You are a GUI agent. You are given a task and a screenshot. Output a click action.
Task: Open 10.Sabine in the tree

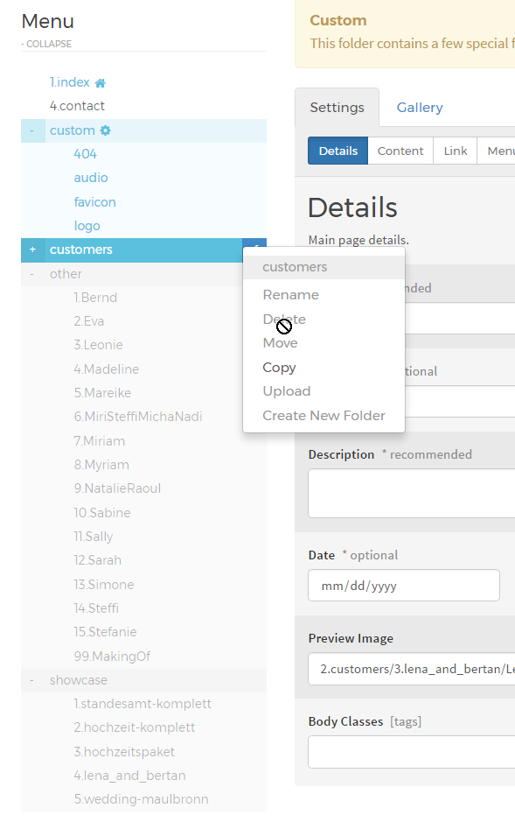pos(102,513)
